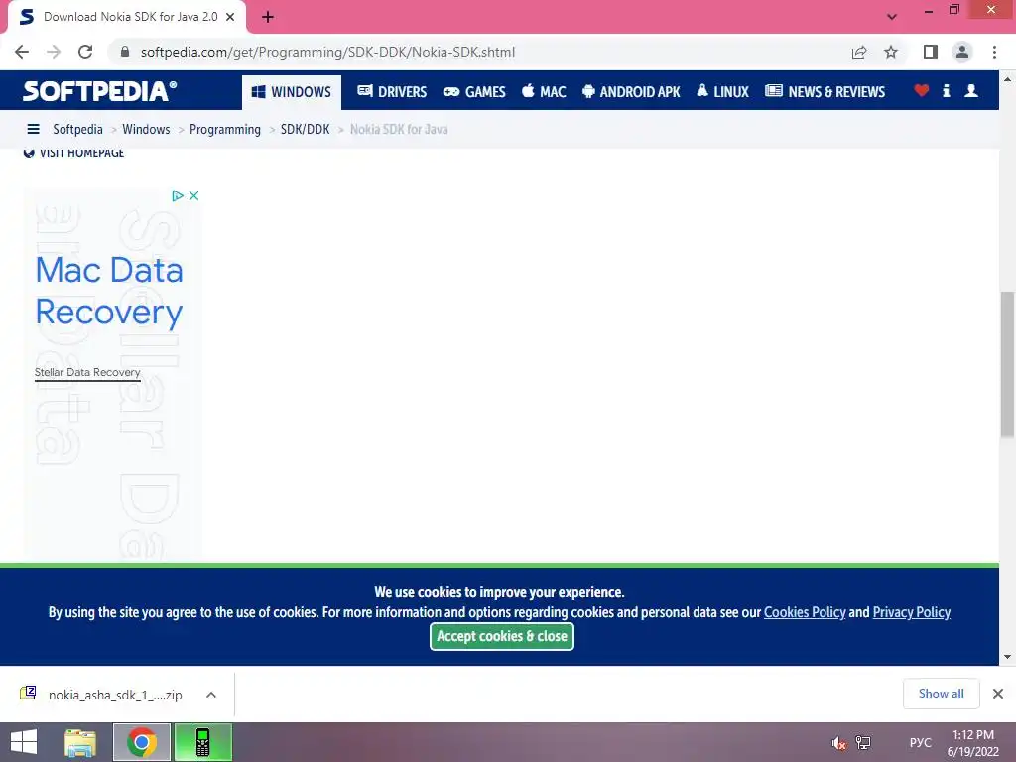The width and height of the screenshot is (1016, 762).
Task: Click the scrollbar up arrow
Action: (x=1007, y=79)
